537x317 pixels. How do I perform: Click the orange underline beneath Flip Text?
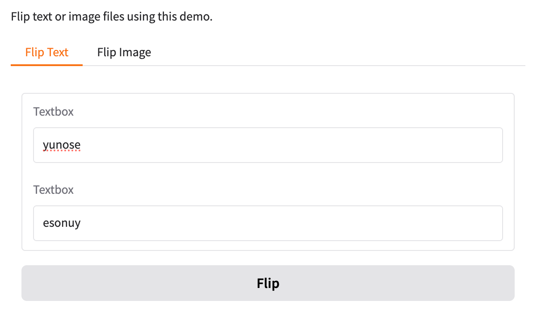[46, 64]
